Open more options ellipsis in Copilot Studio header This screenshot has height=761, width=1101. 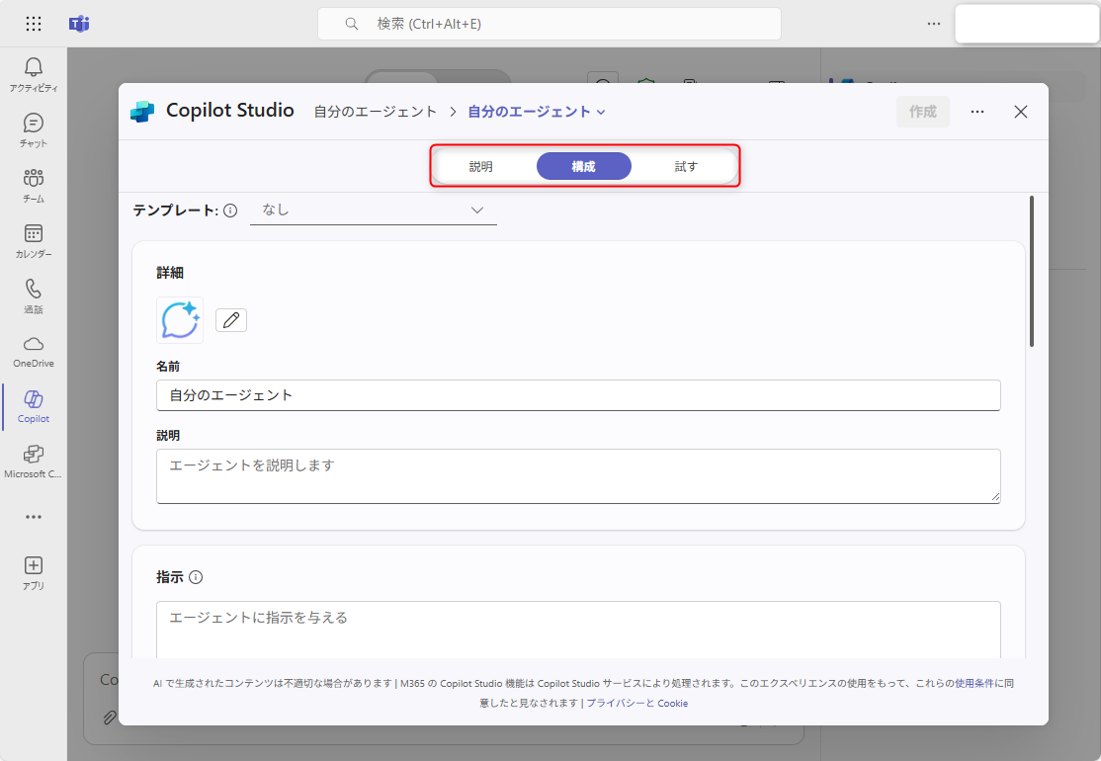tap(976, 112)
